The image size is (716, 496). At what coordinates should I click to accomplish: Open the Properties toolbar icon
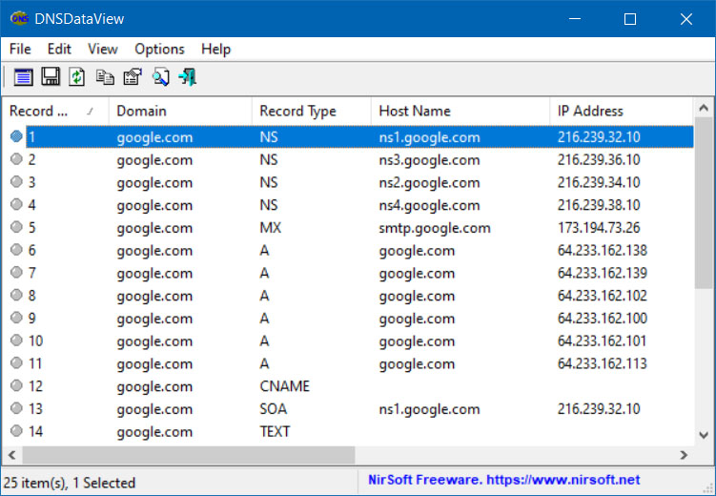133,77
